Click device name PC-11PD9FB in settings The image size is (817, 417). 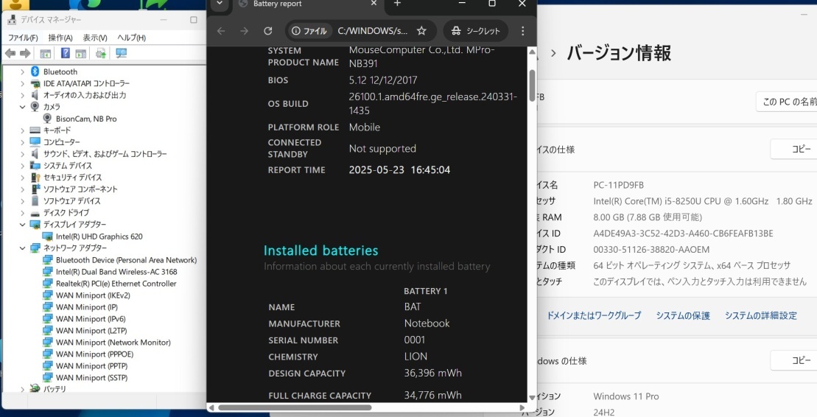(619, 185)
